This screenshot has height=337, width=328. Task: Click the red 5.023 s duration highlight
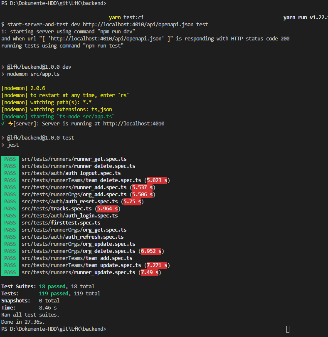click(157, 180)
